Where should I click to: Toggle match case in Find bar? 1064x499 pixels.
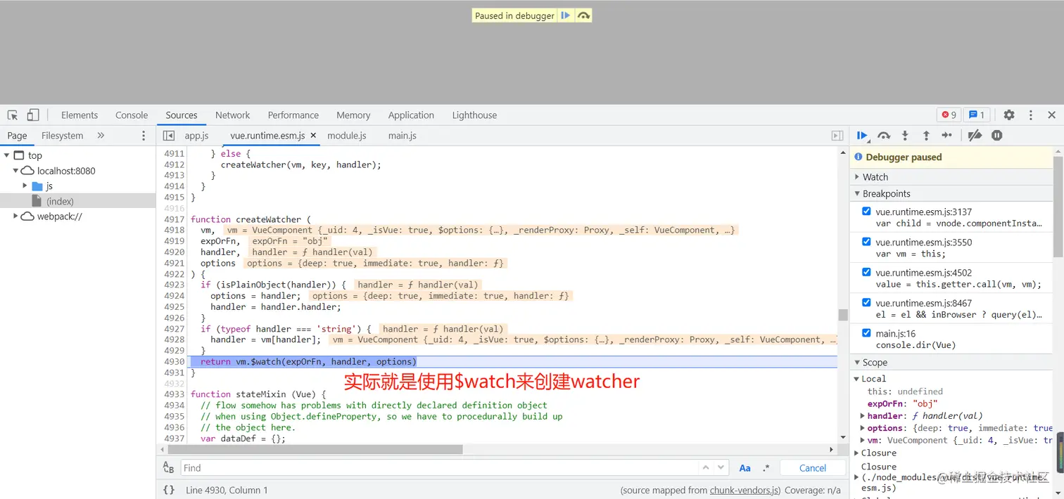(745, 468)
